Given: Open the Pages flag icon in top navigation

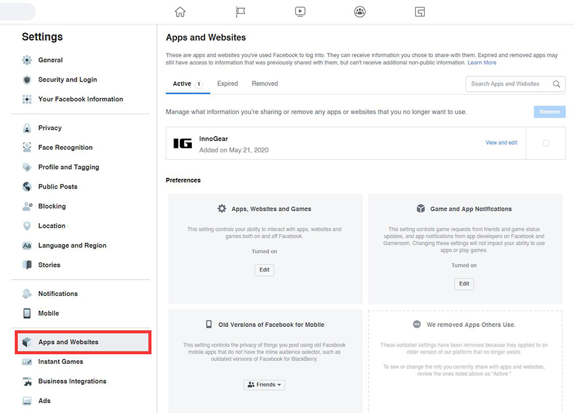Looking at the screenshot, I should (240, 11).
